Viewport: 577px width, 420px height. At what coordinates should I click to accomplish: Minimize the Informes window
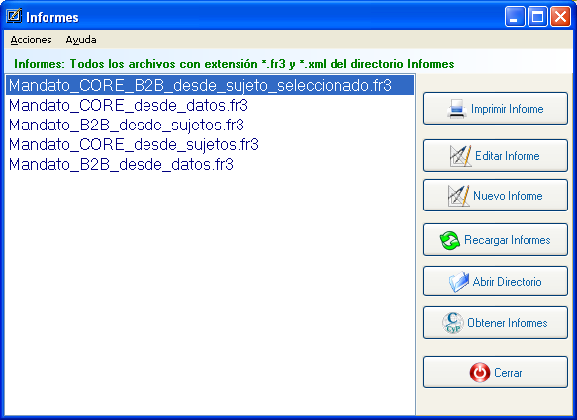515,17
